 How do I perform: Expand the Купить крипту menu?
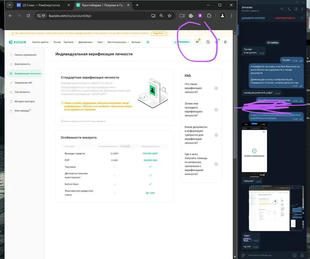(41, 42)
